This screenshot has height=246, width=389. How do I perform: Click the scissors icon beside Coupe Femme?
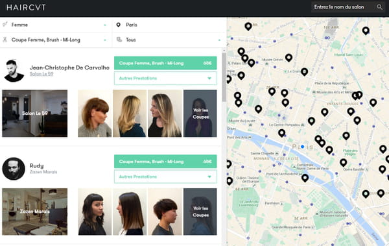5,40
